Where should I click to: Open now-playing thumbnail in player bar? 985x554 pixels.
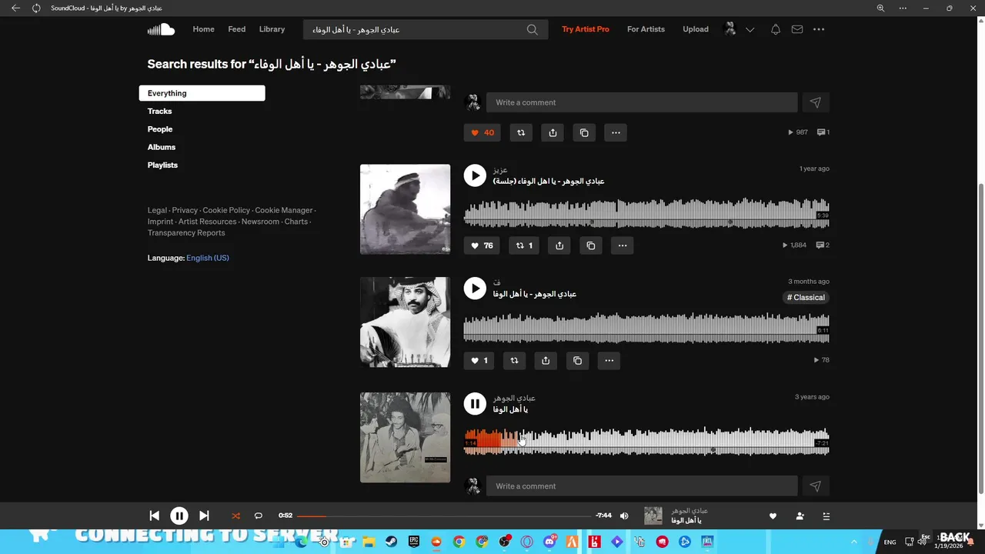[653, 516]
